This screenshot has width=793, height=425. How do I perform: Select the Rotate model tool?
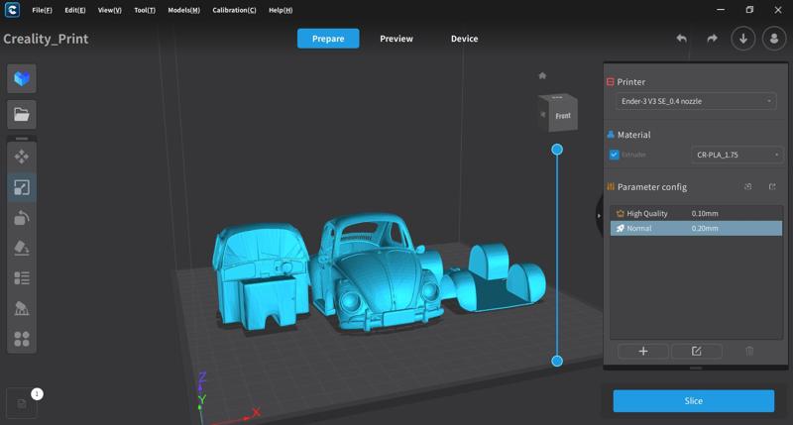point(22,218)
